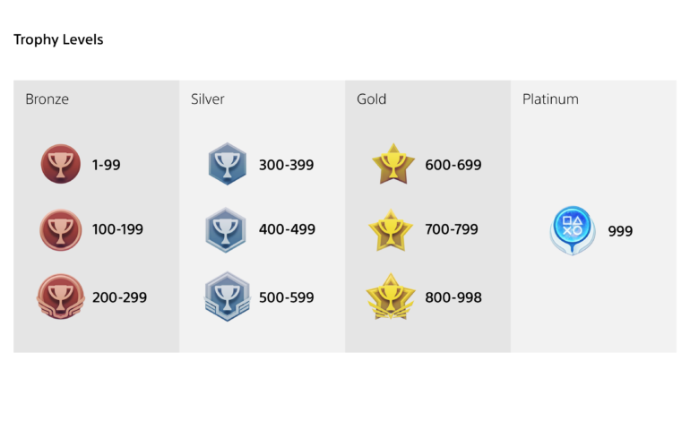Select the gold star trophy icon for 700-799
Image resolution: width=690 pixels, height=421 pixels.
(392, 230)
